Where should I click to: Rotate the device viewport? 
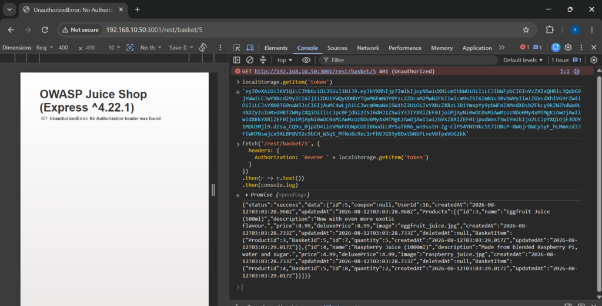point(203,48)
